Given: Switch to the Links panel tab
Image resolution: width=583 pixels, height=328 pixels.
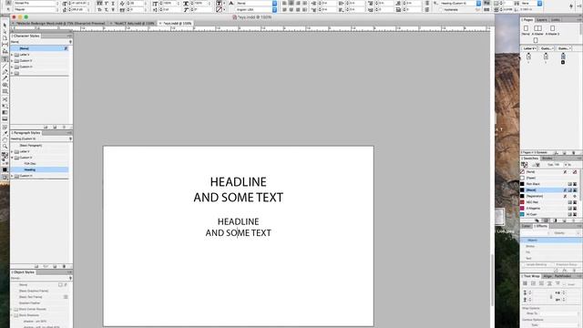Looking at the screenshot, I should (x=556, y=20).
